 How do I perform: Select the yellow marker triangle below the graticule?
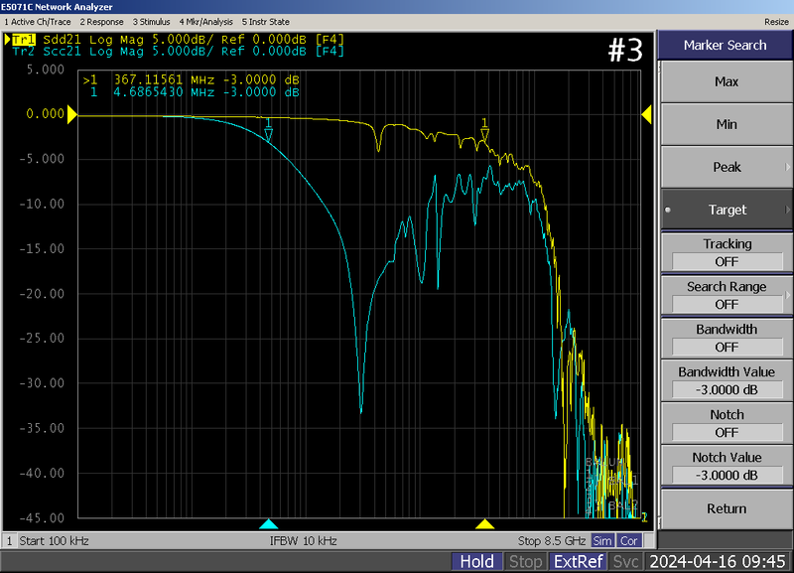coord(485,521)
